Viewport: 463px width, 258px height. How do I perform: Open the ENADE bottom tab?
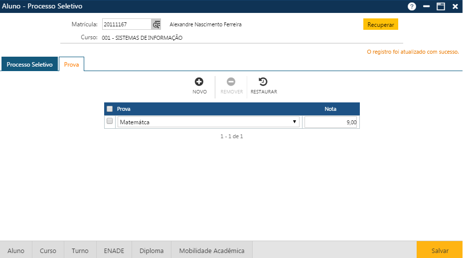click(114, 251)
